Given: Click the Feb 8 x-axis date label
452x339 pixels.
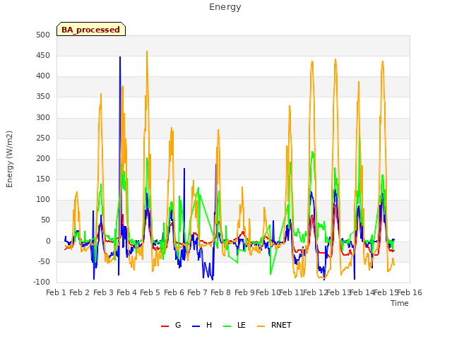Looking at the screenshot, I should (x=220, y=293).
